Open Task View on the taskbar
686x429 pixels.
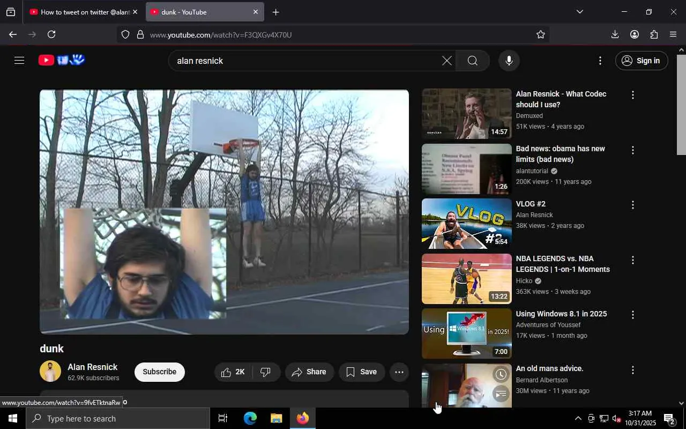[x=223, y=418]
